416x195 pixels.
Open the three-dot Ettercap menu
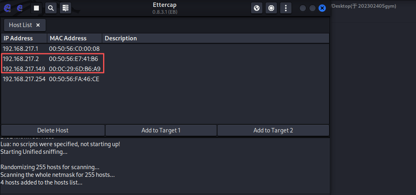(x=286, y=8)
